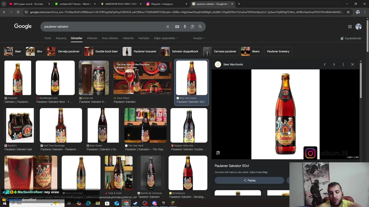
Task: Open Epic Games launcher from the taskbar
Action: click(164, 203)
